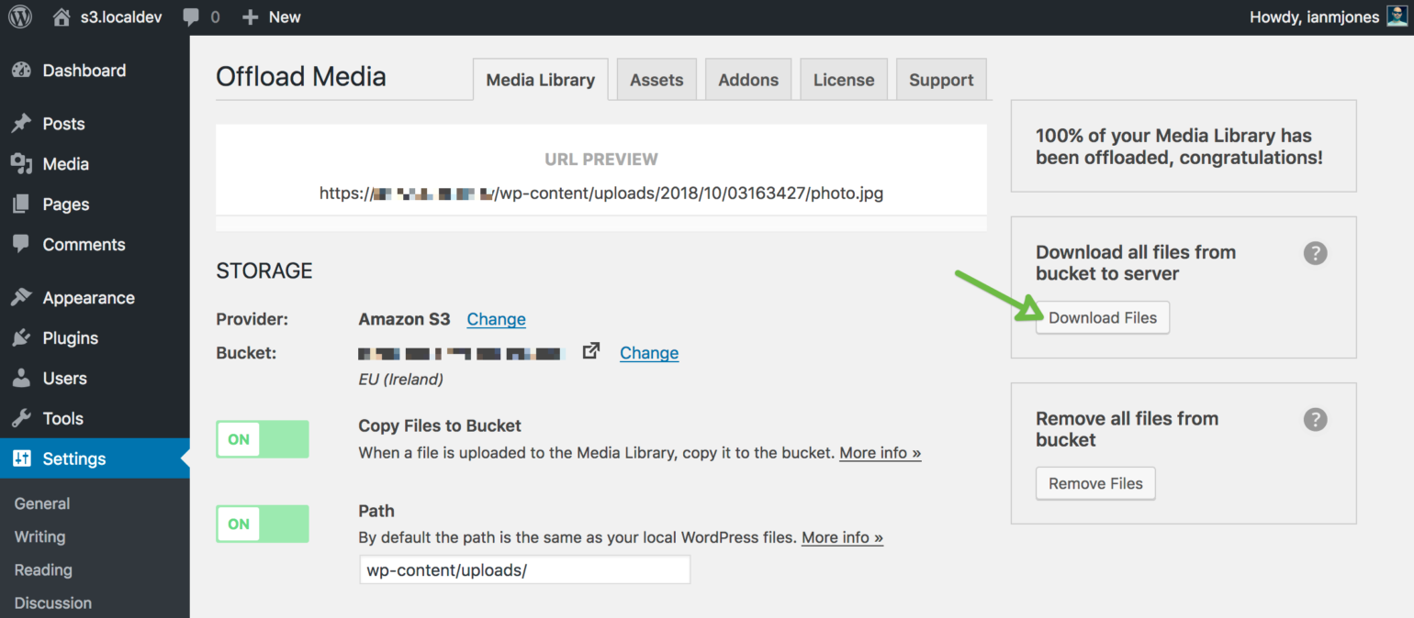Open the WordPress logo menu
This screenshot has height=618, width=1414.
point(19,17)
